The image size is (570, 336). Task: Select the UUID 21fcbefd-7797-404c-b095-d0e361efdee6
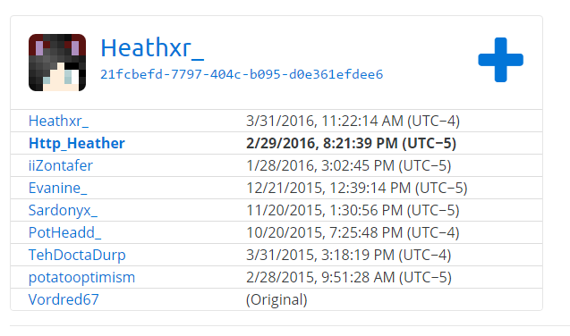(242, 74)
